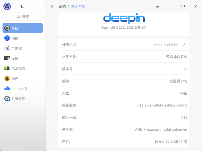The width and height of the screenshot is (202, 151).
Task: Maximize the settings window
Action: coord(183,6)
